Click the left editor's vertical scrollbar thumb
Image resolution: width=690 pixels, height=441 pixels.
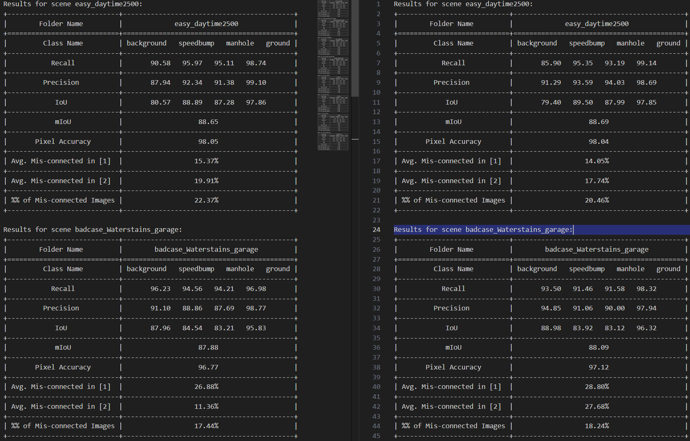(355, 49)
